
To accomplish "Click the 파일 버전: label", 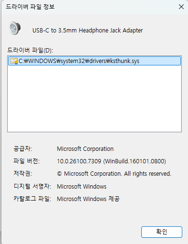I will click(26, 161).
